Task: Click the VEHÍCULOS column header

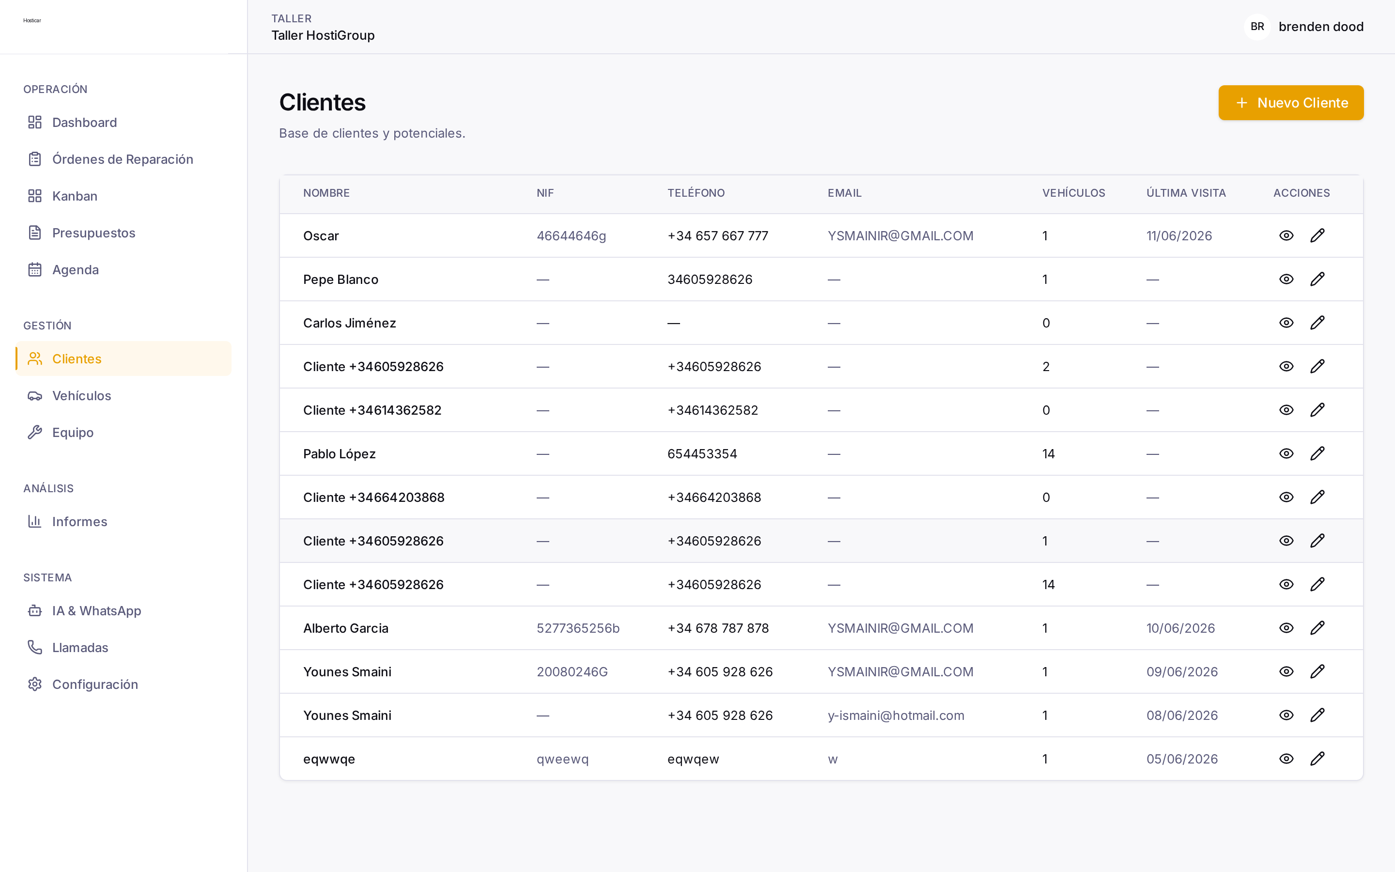Action: pyautogui.click(x=1073, y=193)
